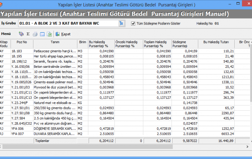
Task: Select the Sözleşme Pursantajı column header
Action: pos(184,44)
